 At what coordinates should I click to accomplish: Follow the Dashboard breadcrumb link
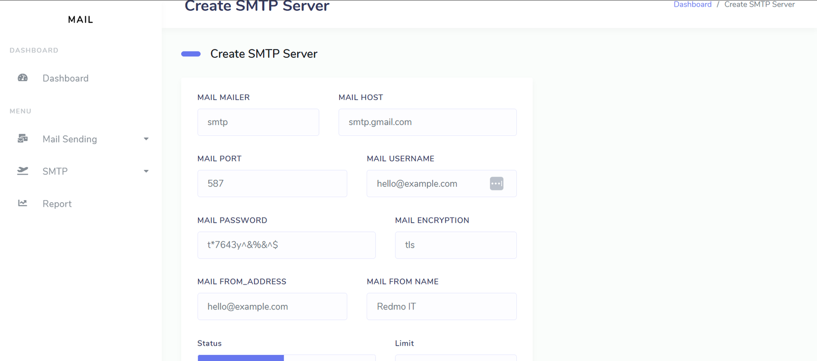[x=692, y=5]
